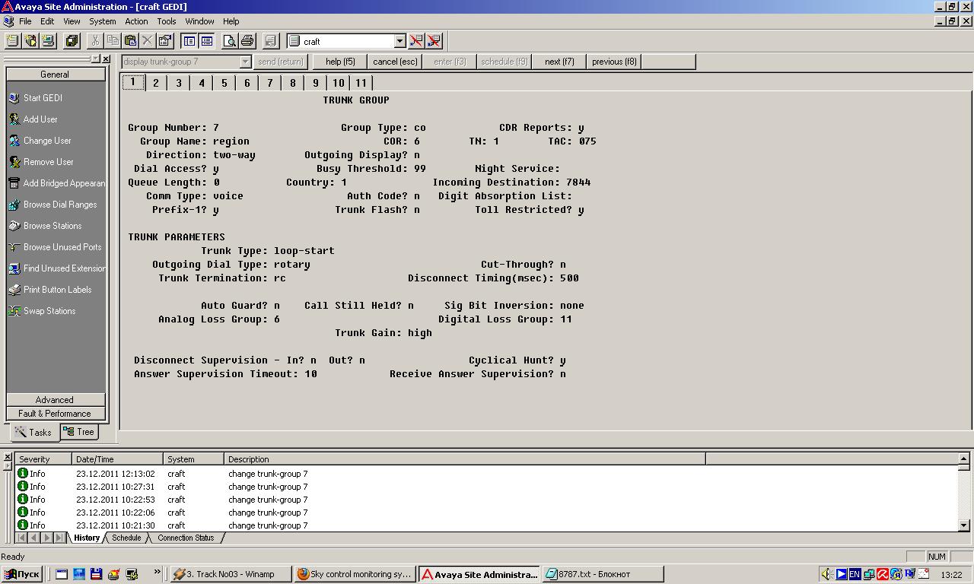
Task: Click the history log scrollbar down arrow
Action: point(964,525)
